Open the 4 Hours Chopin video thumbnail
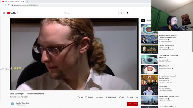The width and height of the screenshot is (193, 108). coord(150,39)
